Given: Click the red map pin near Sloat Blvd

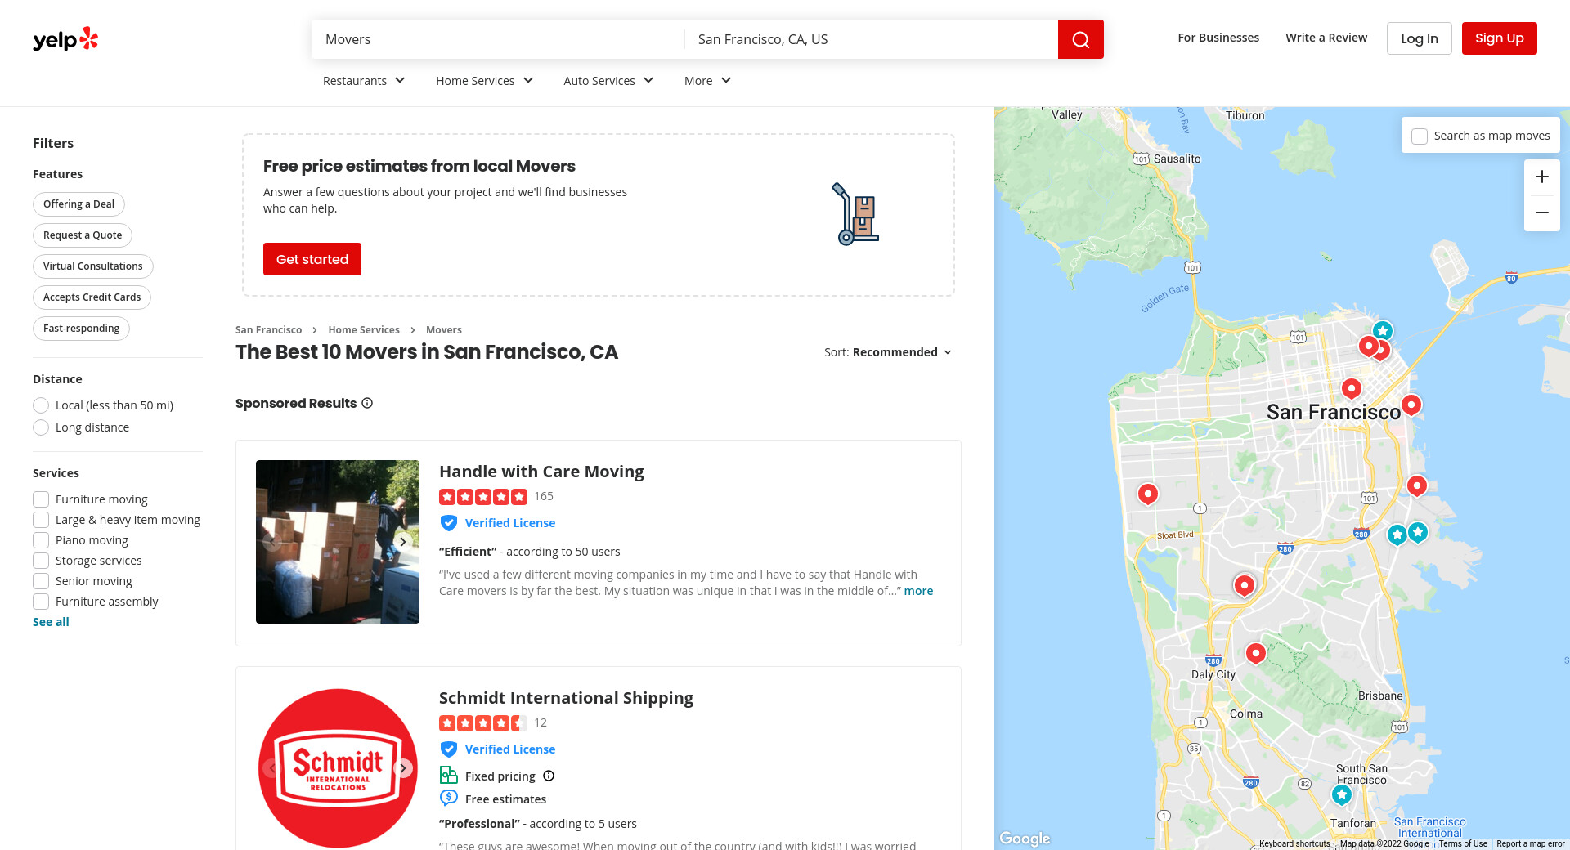Looking at the screenshot, I should click(1148, 494).
